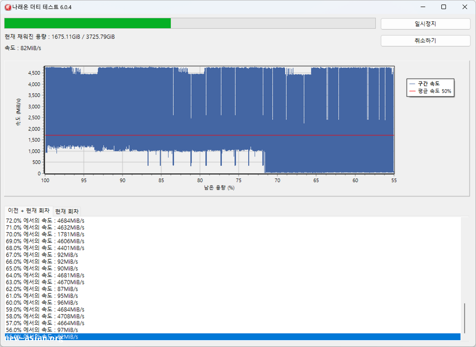Click the log list scrollbar thumb
Viewport: 476px width, 347px height.
[465, 318]
